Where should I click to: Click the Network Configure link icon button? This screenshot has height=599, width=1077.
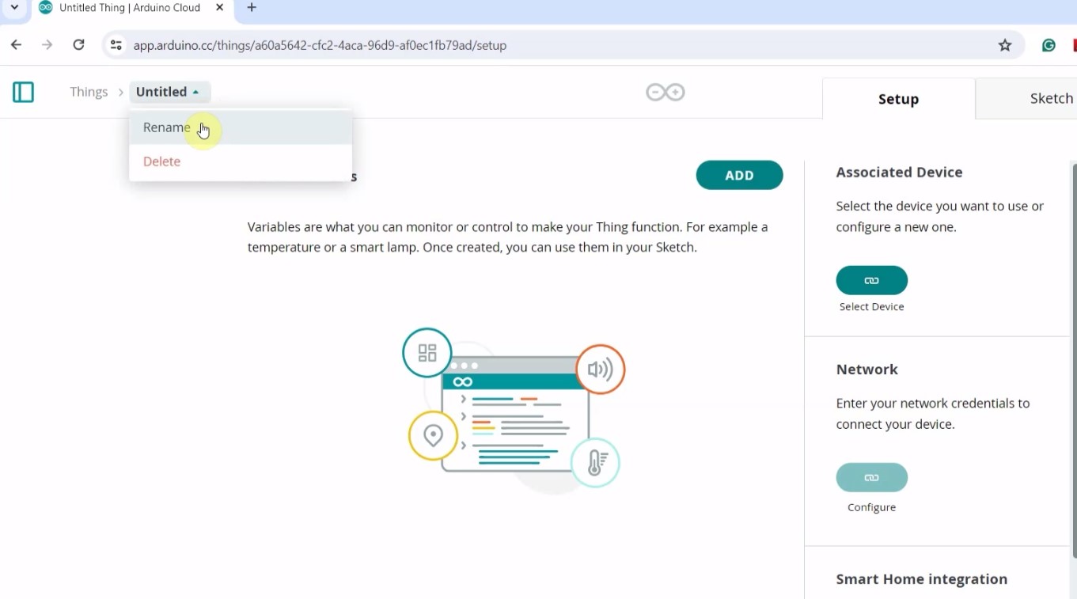point(871,477)
